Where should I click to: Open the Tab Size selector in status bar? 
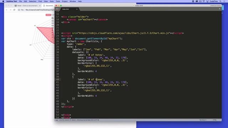(203, 120)
